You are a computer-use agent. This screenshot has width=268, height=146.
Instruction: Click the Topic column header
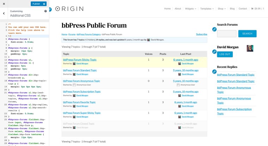[x=66, y=54]
